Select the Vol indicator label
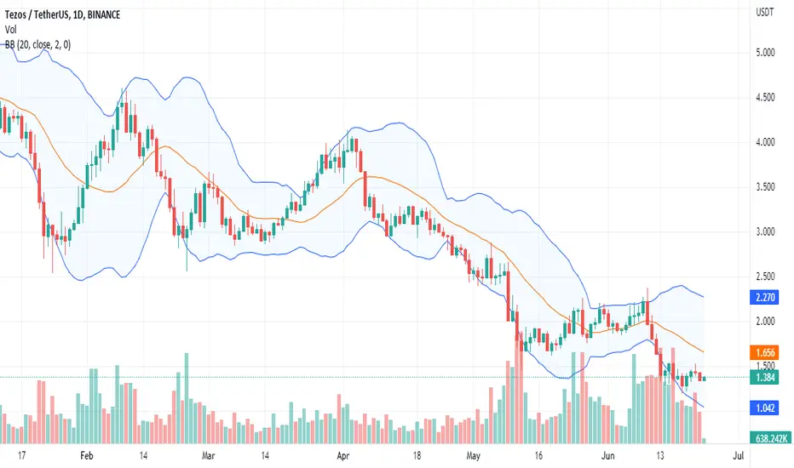Viewport: 794px width, 468px height. [10, 29]
